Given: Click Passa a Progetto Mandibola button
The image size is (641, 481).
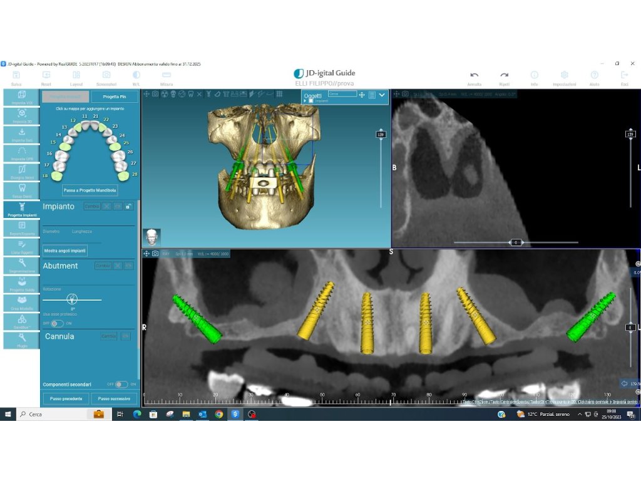Looking at the screenshot, I should coord(90,190).
